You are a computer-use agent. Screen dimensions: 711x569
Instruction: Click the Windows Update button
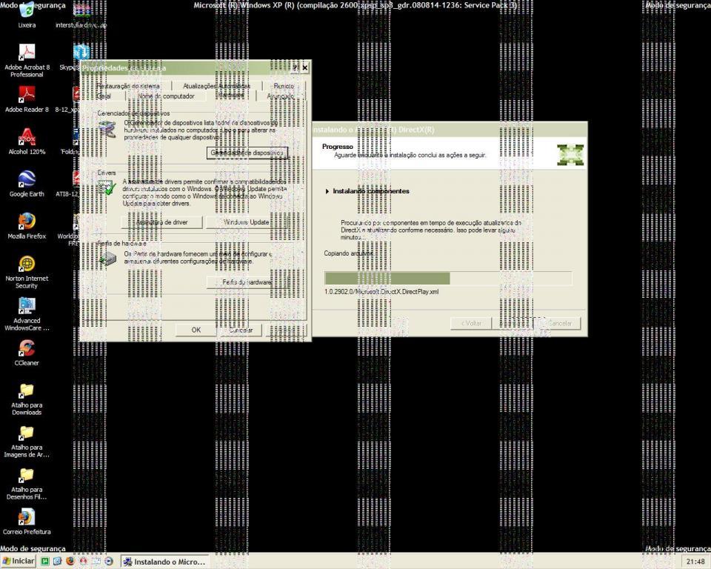pos(247,222)
